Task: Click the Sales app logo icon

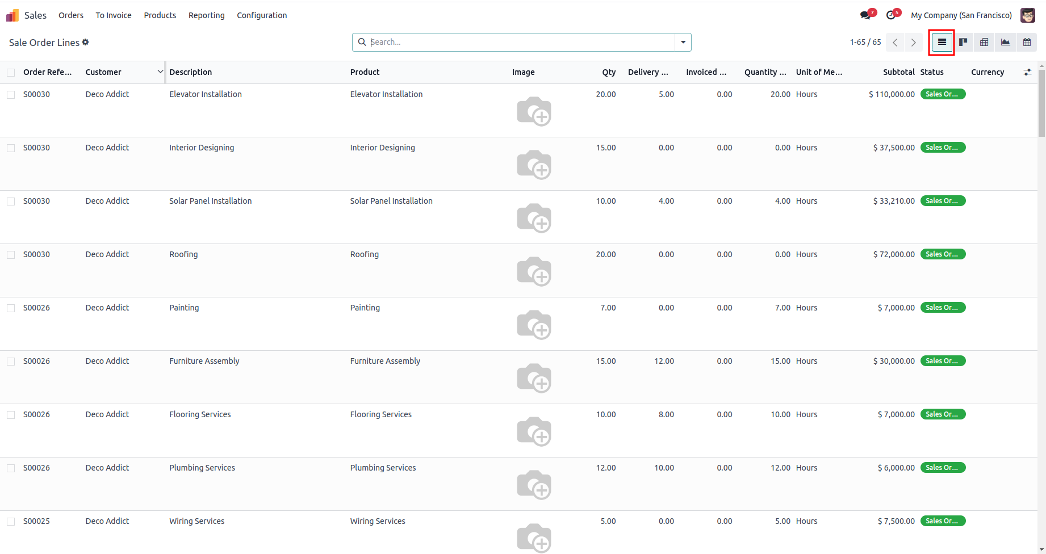Action: 12,15
